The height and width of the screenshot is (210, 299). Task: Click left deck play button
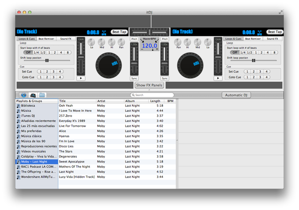point(81,78)
